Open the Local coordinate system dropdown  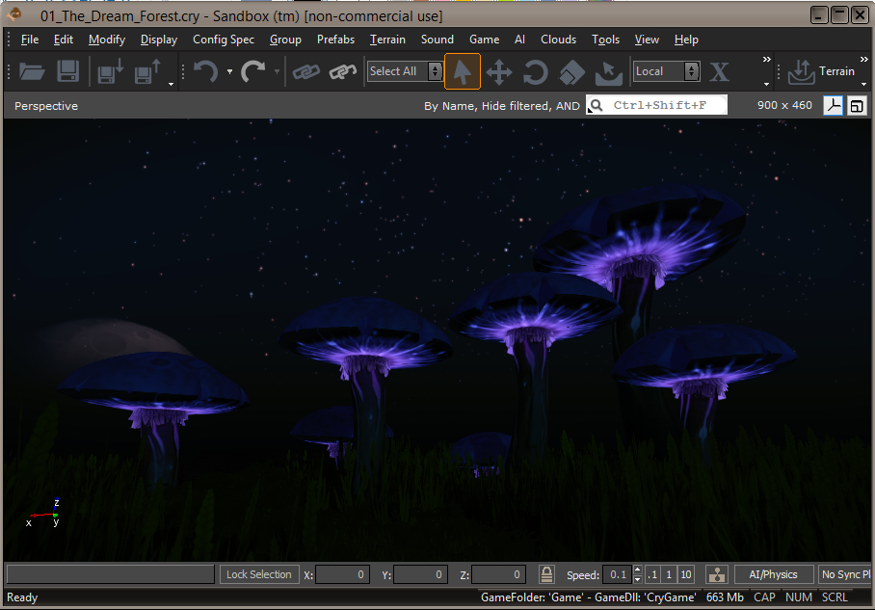coord(692,71)
